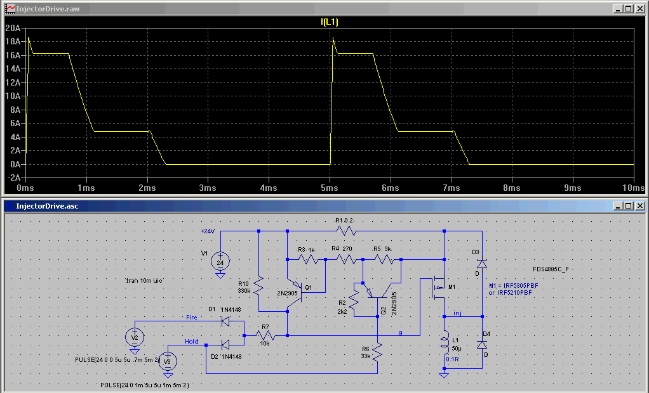Click the ground symbol under V2

point(135,351)
